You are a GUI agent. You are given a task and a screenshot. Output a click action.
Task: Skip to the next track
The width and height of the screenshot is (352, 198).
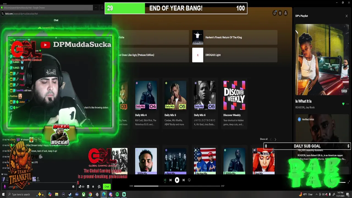184,180
